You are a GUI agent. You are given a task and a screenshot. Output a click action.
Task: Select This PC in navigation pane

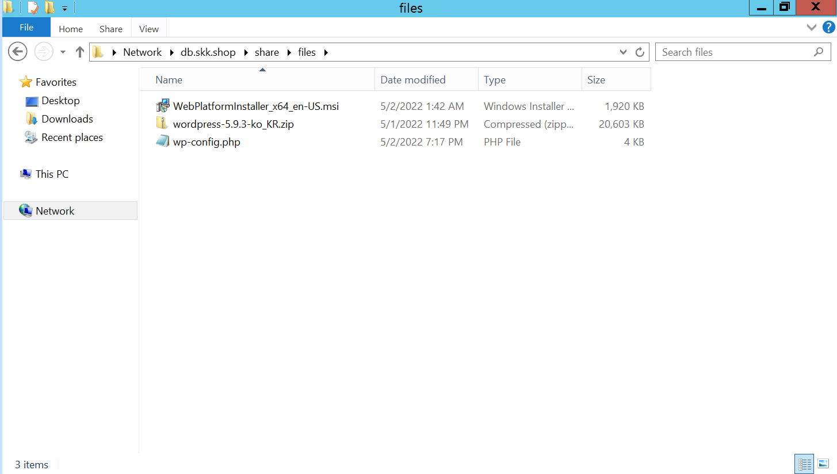click(x=52, y=174)
